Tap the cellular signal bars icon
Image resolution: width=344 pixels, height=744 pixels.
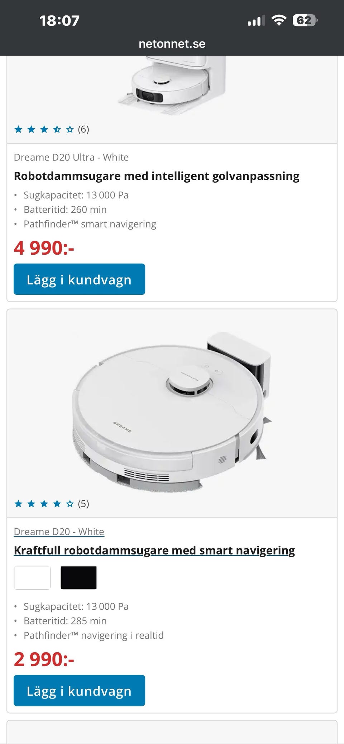click(256, 21)
